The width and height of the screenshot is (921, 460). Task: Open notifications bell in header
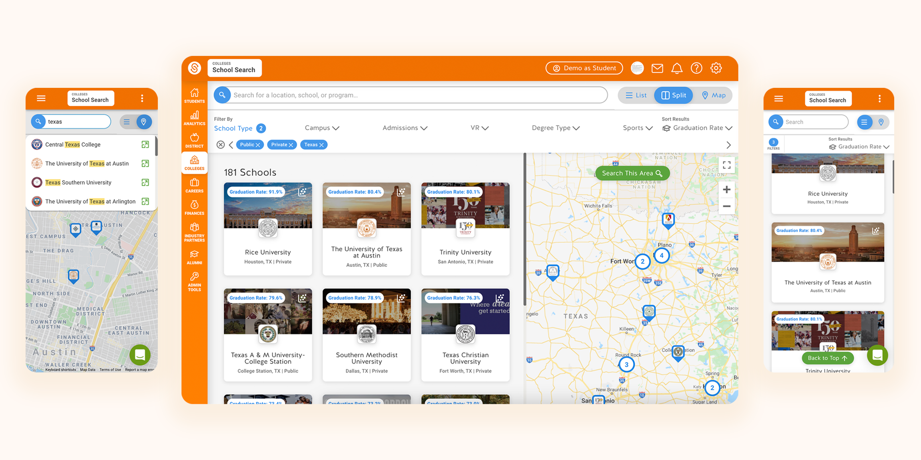pos(677,68)
